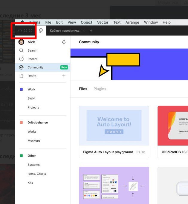Open the Edit menu

tap(59, 22)
